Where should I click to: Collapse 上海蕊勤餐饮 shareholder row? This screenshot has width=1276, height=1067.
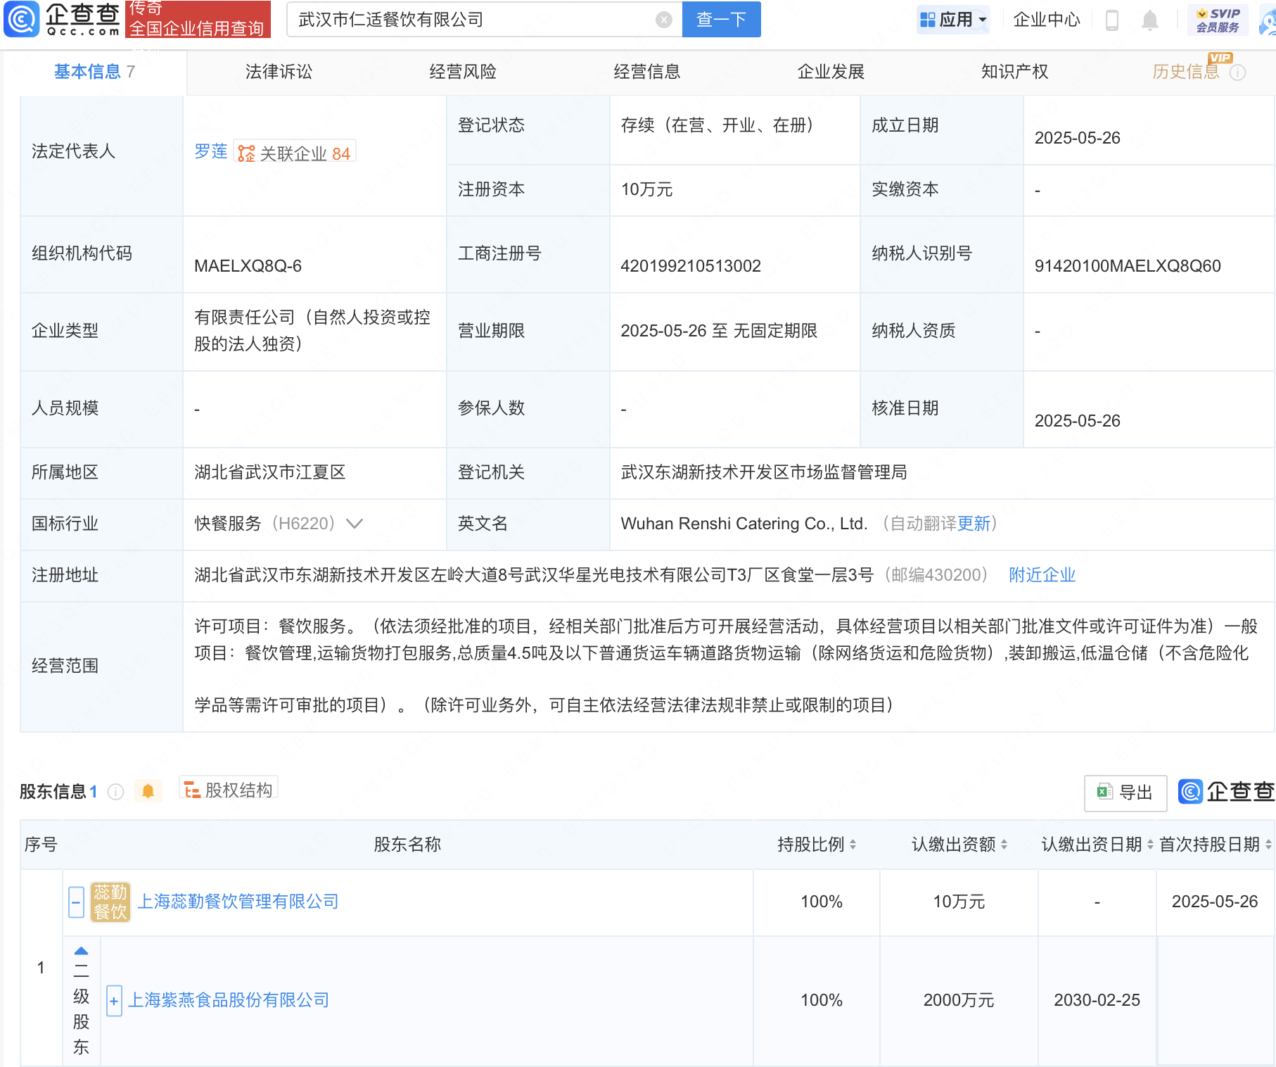[x=77, y=902]
